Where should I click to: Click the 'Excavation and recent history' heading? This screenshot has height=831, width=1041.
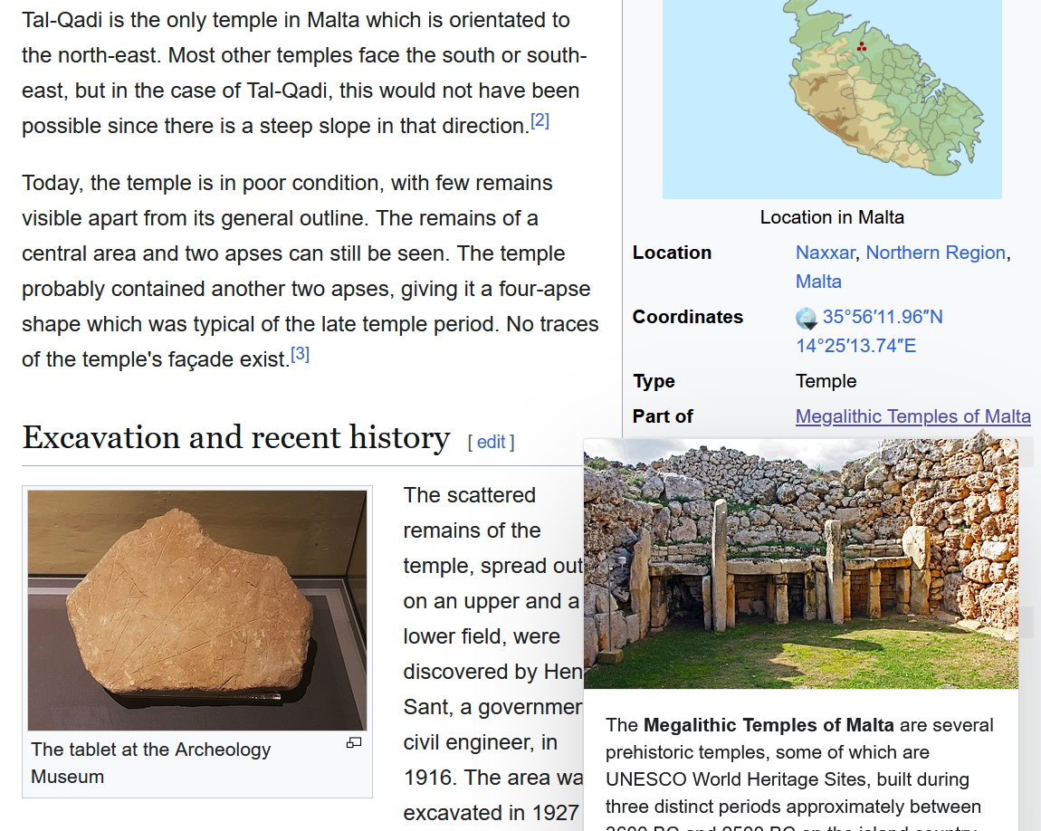[236, 438]
